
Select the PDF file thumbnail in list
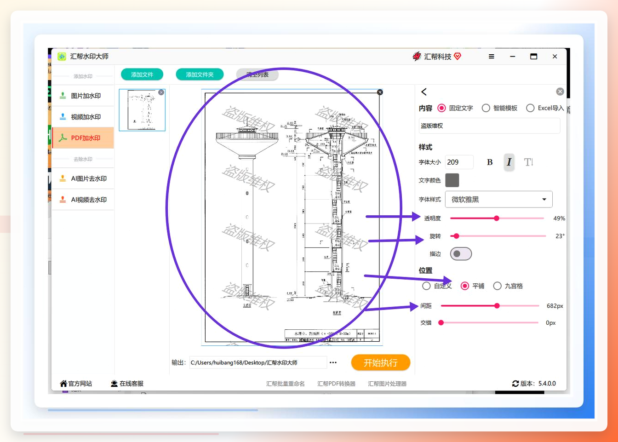[x=142, y=110]
